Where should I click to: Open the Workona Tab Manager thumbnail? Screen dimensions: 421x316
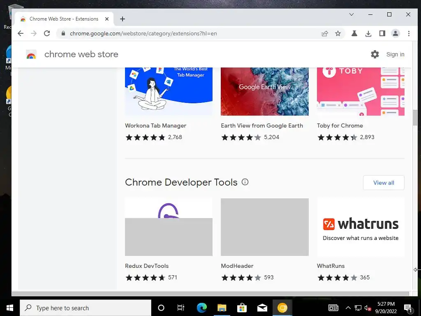click(169, 91)
